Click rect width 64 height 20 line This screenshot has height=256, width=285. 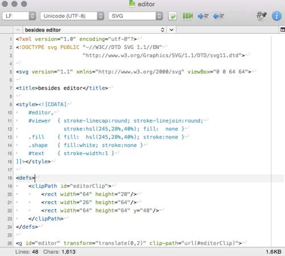click(x=89, y=194)
